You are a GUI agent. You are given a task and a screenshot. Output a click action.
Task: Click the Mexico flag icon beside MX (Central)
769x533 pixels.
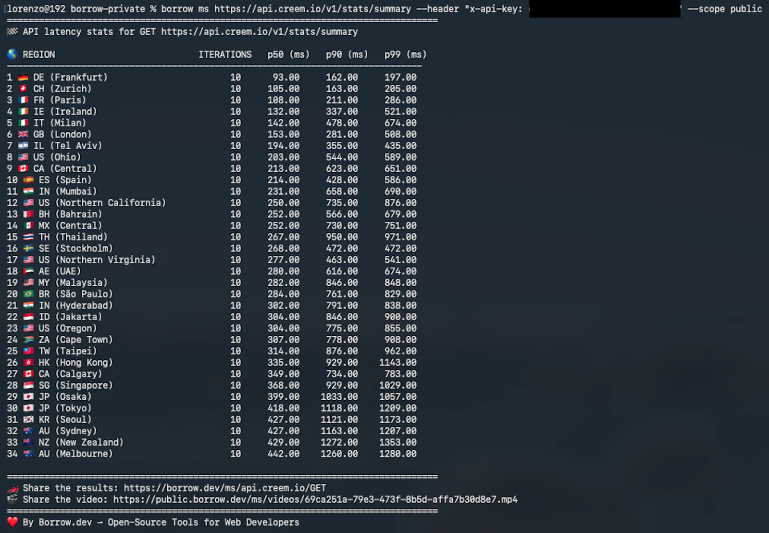coord(28,226)
